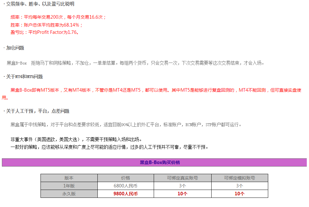Click the line '非重大事件（英国退欧，美国大选）'
Image resolution: width=309 pixels, height=207 pixels.
76,139
